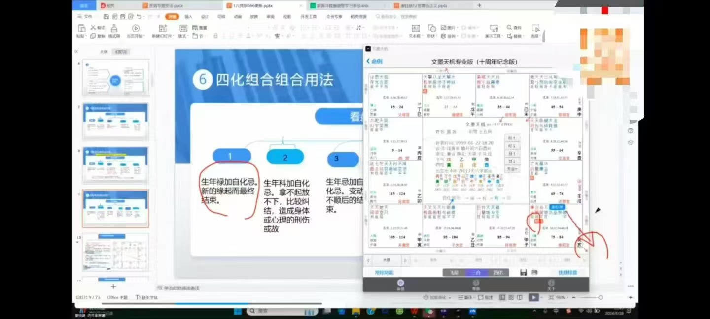Open the 文件 file menu dropdown

pyautogui.click(x=85, y=16)
